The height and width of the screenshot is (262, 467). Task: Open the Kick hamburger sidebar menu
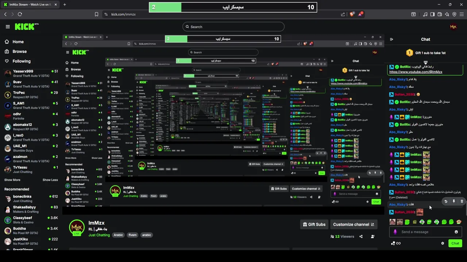tap(8, 27)
